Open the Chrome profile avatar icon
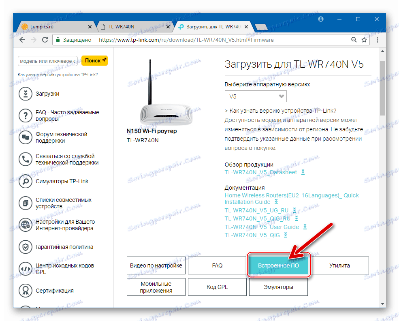The height and width of the screenshot is (321, 399). 321,19
